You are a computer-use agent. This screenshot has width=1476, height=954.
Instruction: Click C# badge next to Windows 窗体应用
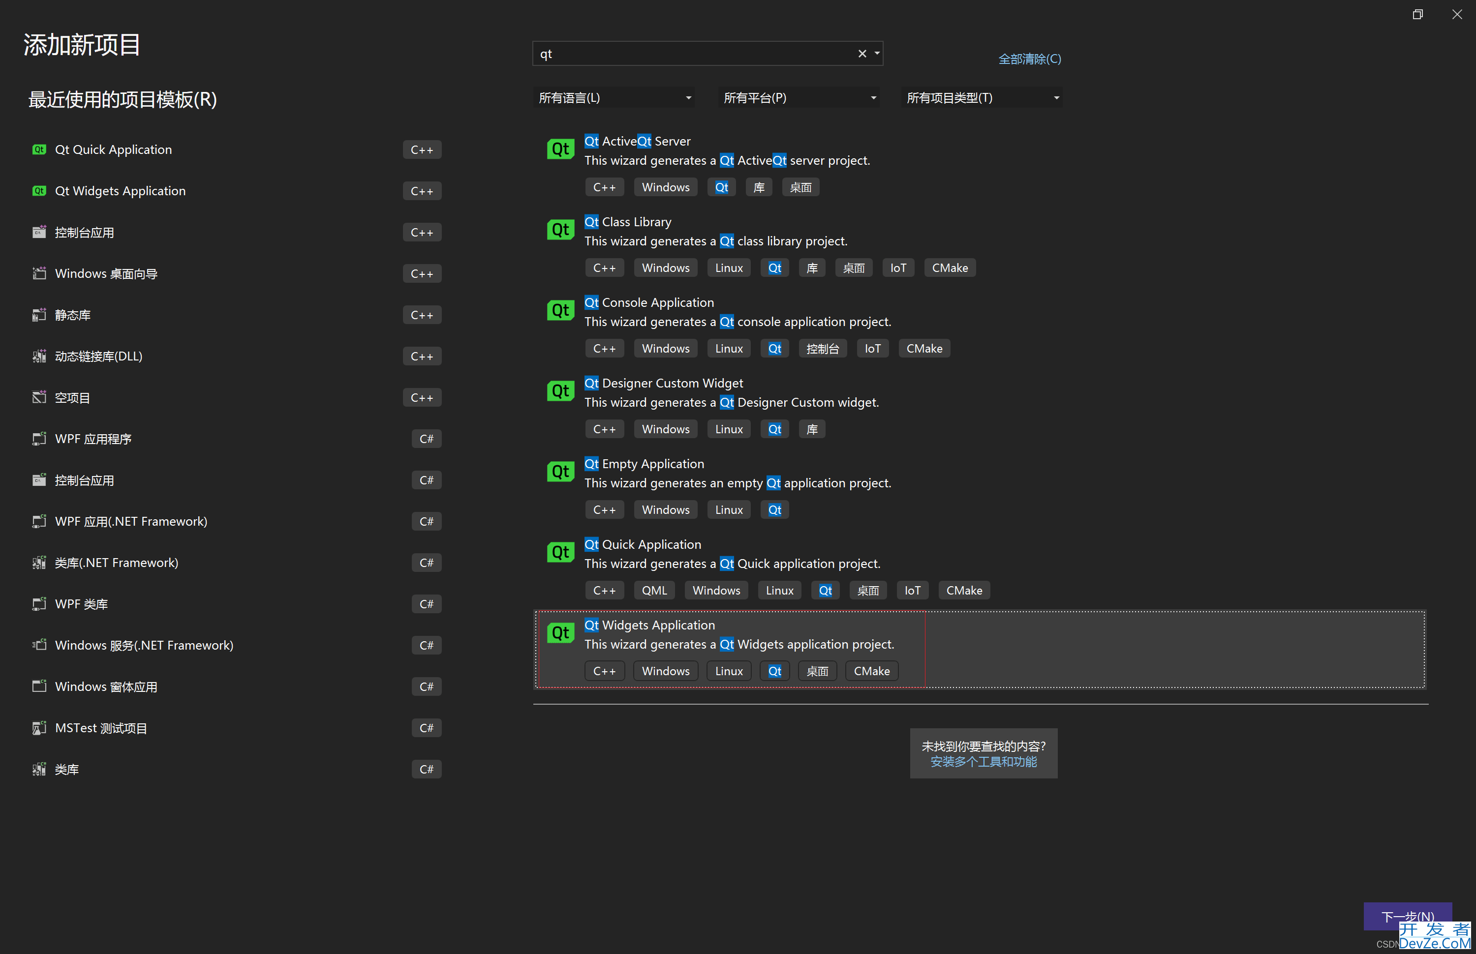click(x=426, y=686)
